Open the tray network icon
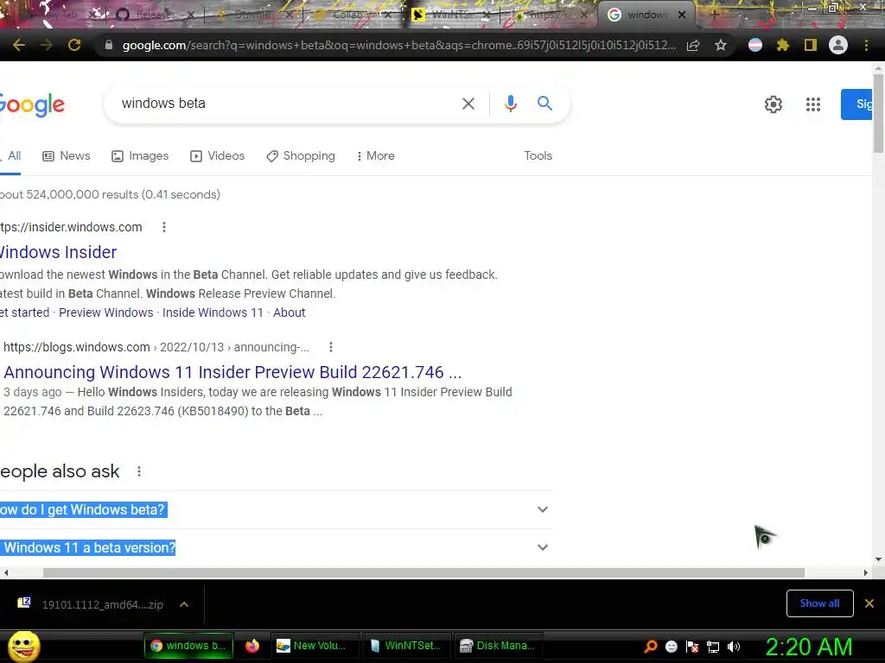 pyautogui.click(x=713, y=647)
